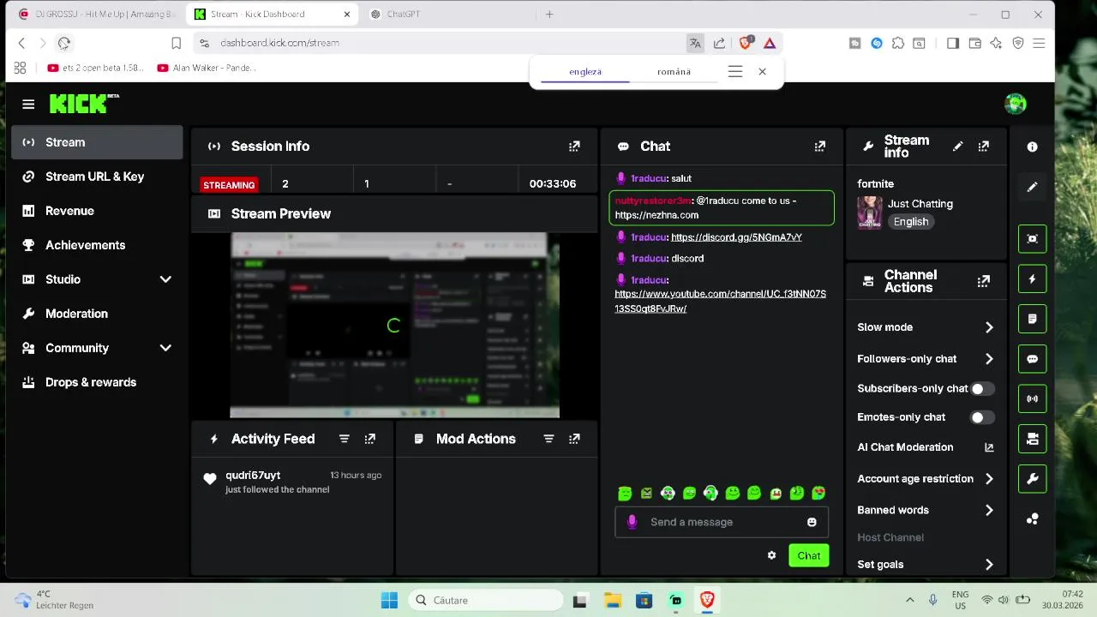Click the Brave Shields lion icon
1097x617 pixels.
pyautogui.click(x=746, y=43)
